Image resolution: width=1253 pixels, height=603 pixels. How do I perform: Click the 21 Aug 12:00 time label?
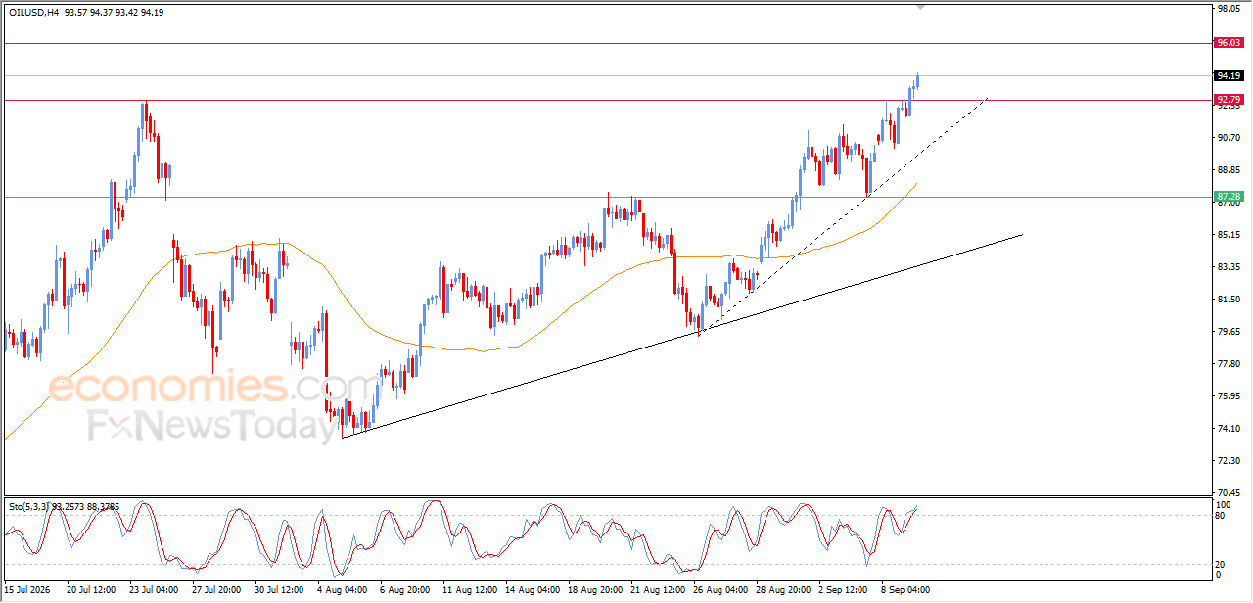[656, 590]
